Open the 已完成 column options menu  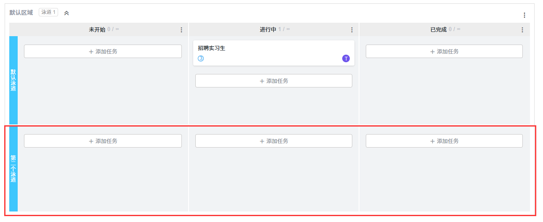(522, 30)
